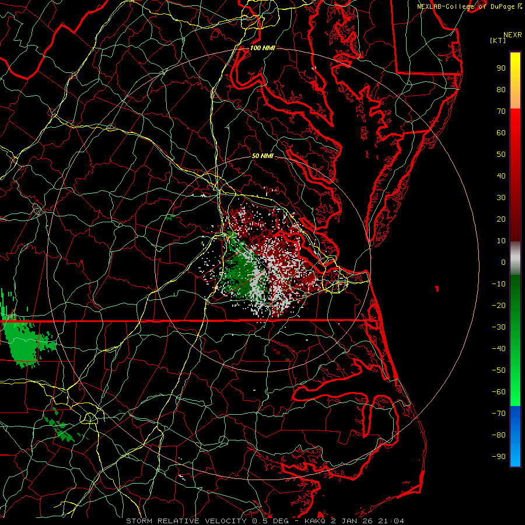
Task: Select the -10 value on the velocity scale
Action: tap(499, 284)
